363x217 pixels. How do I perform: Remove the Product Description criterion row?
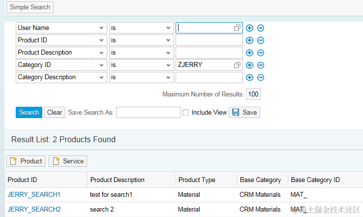pyautogui.click(x=261, y=53)
